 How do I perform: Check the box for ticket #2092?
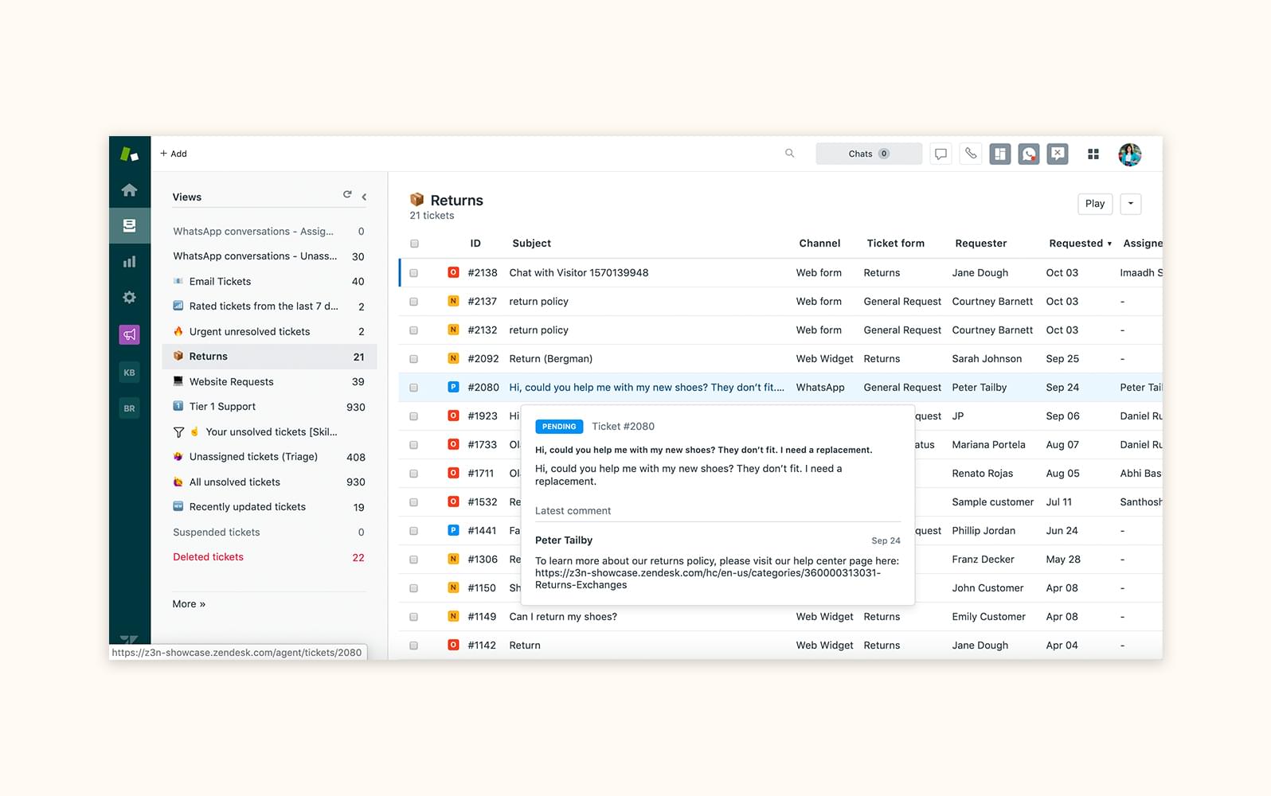(x=414, y=359)
